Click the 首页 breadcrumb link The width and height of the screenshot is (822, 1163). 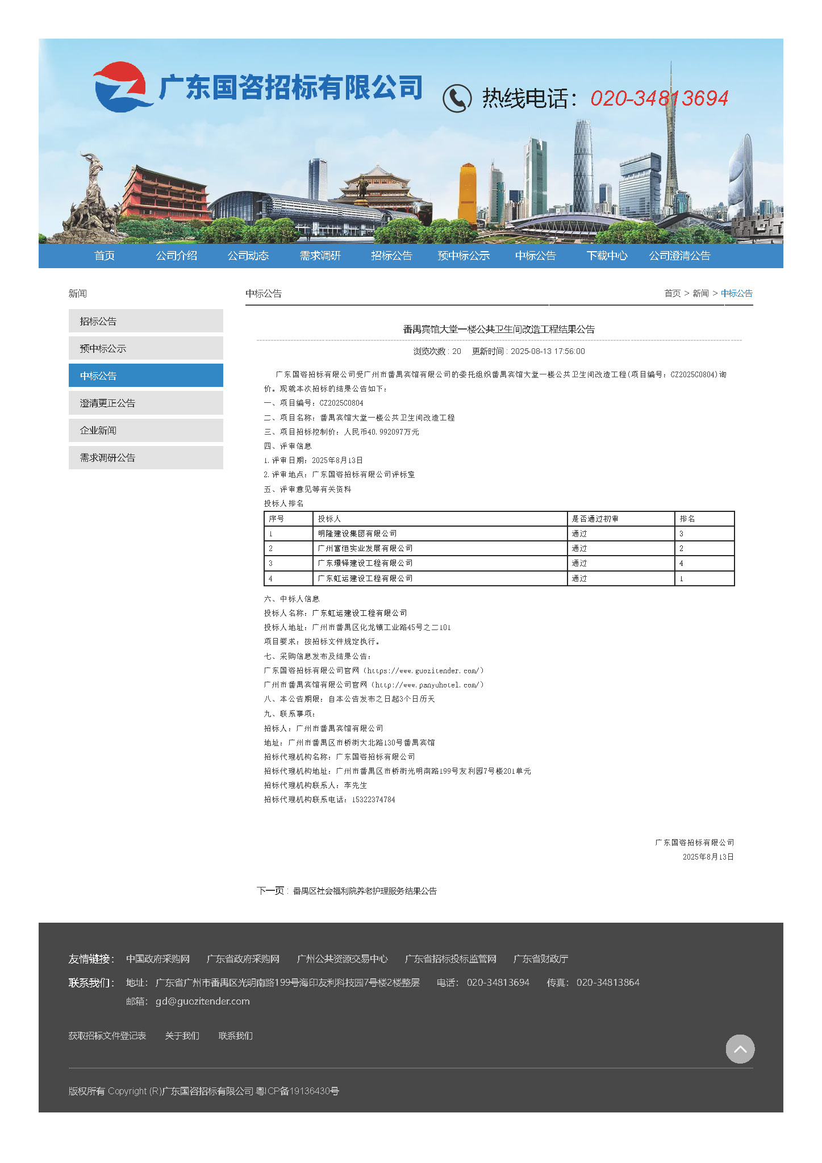coord(672,293)
